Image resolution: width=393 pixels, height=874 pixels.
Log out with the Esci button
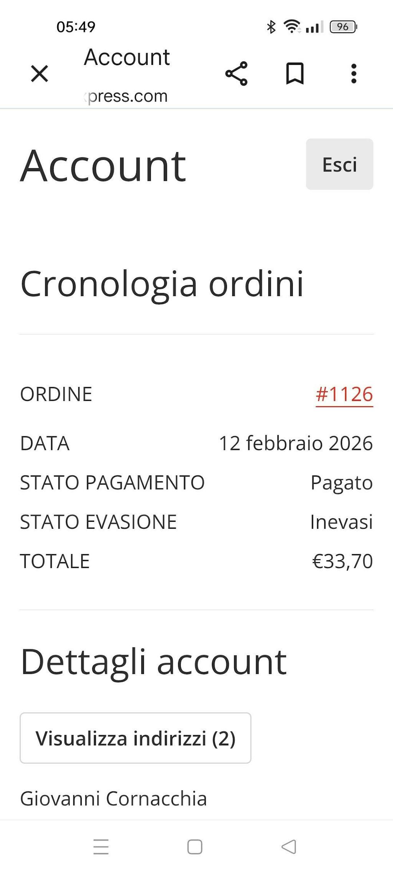click(x=339, y=164)
